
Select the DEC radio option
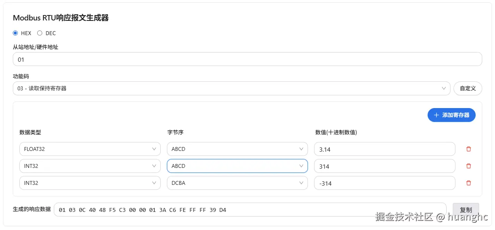[x=40, y=33]
